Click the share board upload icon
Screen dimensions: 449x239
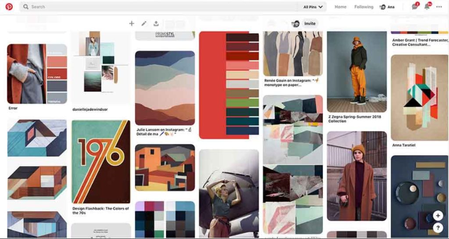[156, 24]
